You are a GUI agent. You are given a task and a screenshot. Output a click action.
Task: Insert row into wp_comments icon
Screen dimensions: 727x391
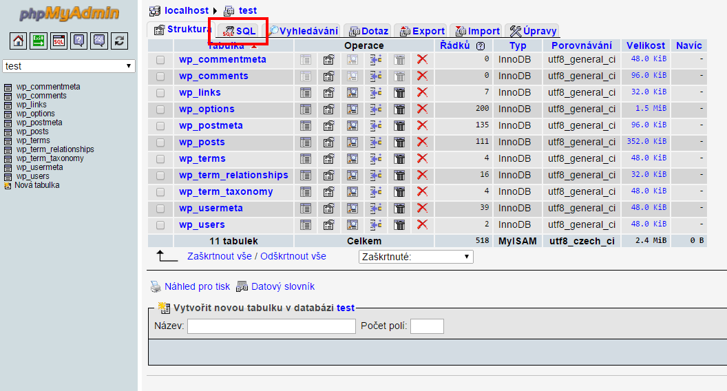[x=376, y=76]
